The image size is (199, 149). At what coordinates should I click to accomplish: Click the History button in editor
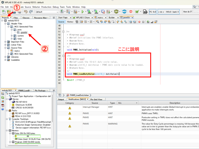point(70,22)
